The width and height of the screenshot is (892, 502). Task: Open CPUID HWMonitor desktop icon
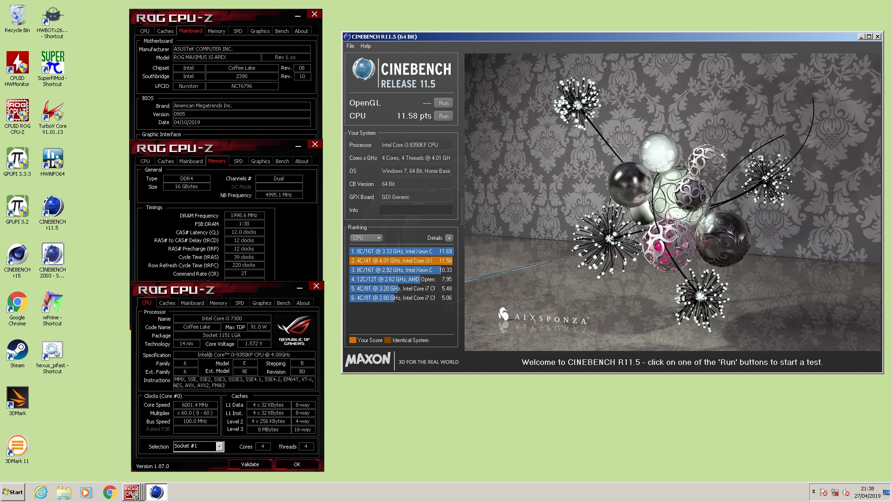(17, 69)
